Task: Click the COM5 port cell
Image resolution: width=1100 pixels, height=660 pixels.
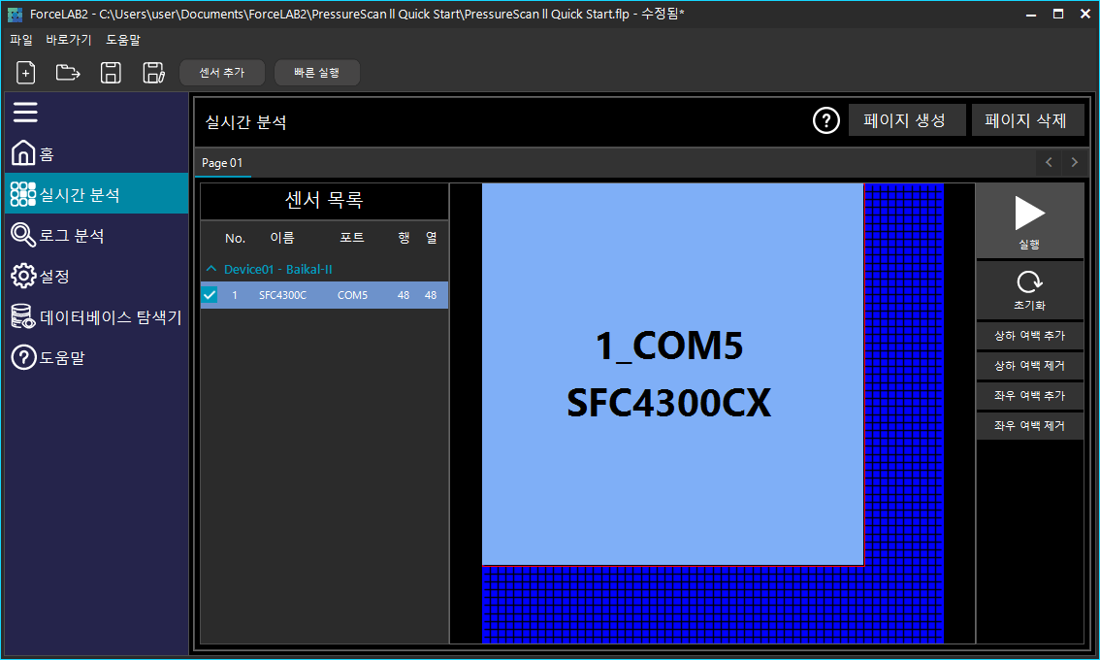Action: [x=352, y=295]
